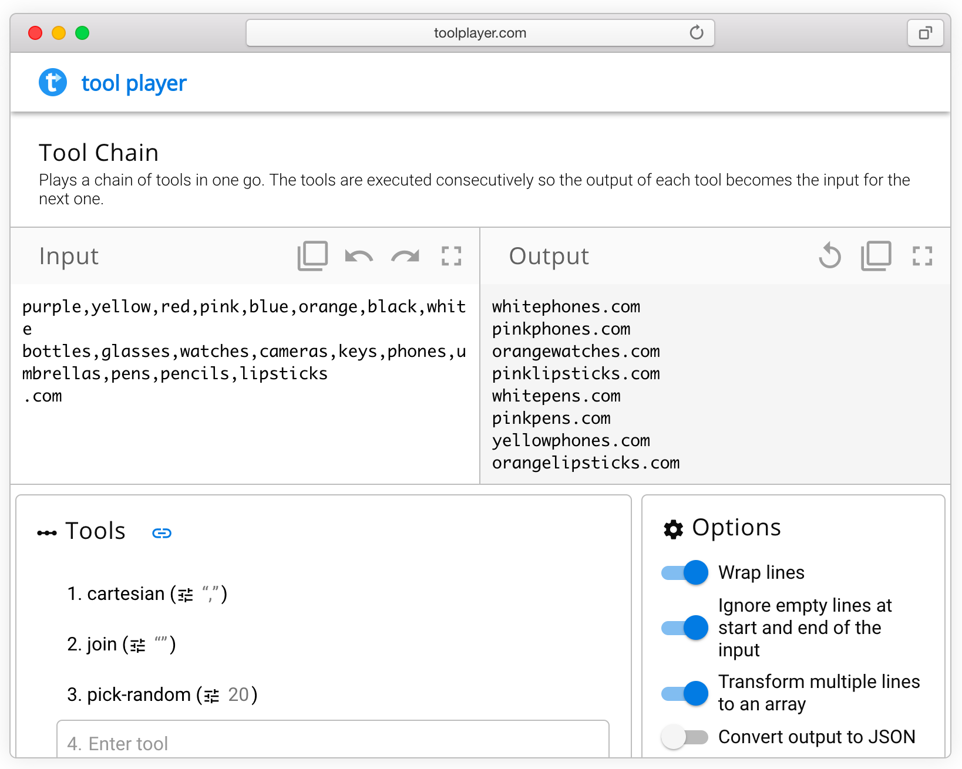Click the chain link icon beside Tools

pos(162,533)
